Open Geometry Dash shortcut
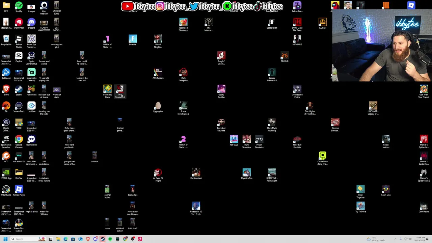The height and width of the screenshot is (243, 432). tap(107, 92)
